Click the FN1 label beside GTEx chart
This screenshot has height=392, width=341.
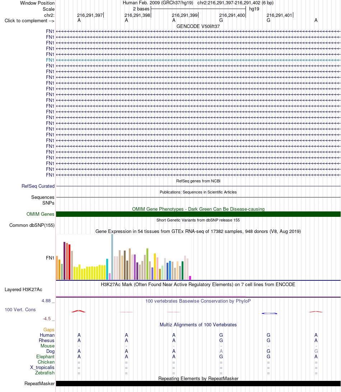[50, 258]
